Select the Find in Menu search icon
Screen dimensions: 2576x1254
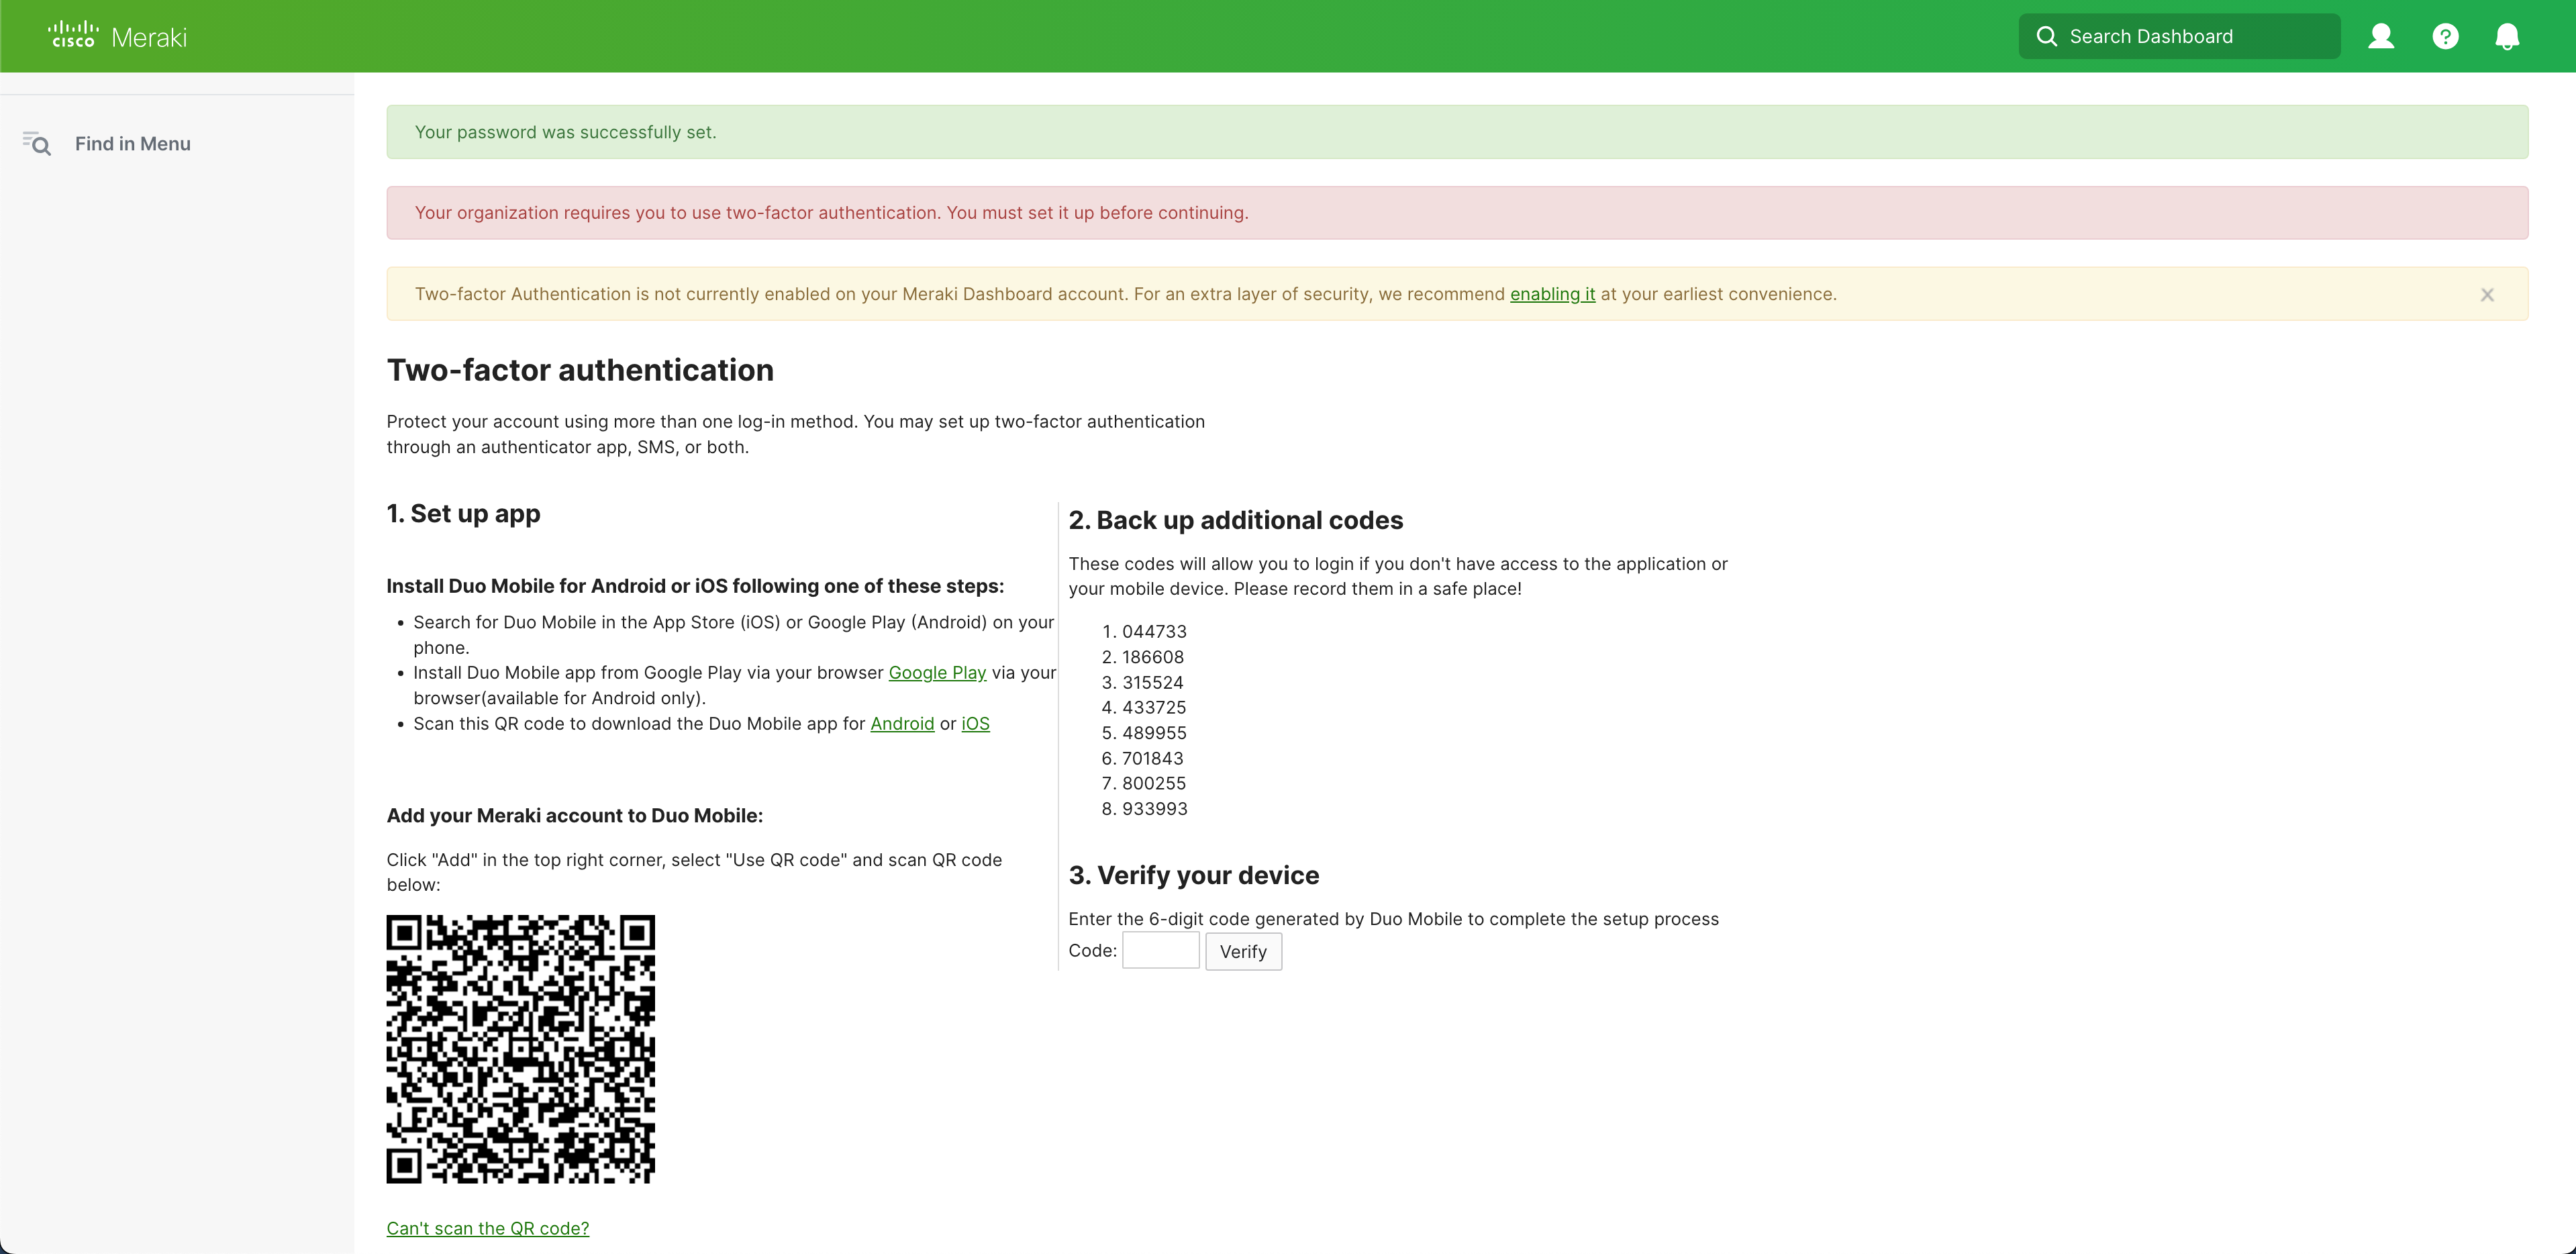[x=37, y=144]
